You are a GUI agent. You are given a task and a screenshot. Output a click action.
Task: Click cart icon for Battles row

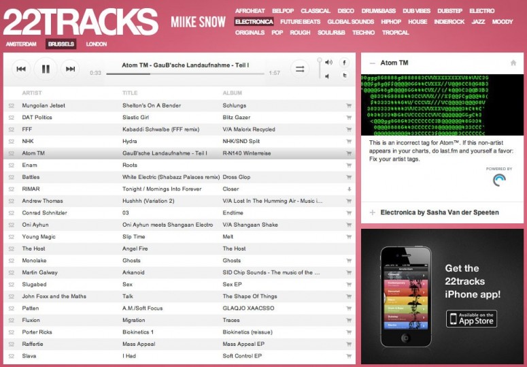pyautogui.click(x=349, y=177)
